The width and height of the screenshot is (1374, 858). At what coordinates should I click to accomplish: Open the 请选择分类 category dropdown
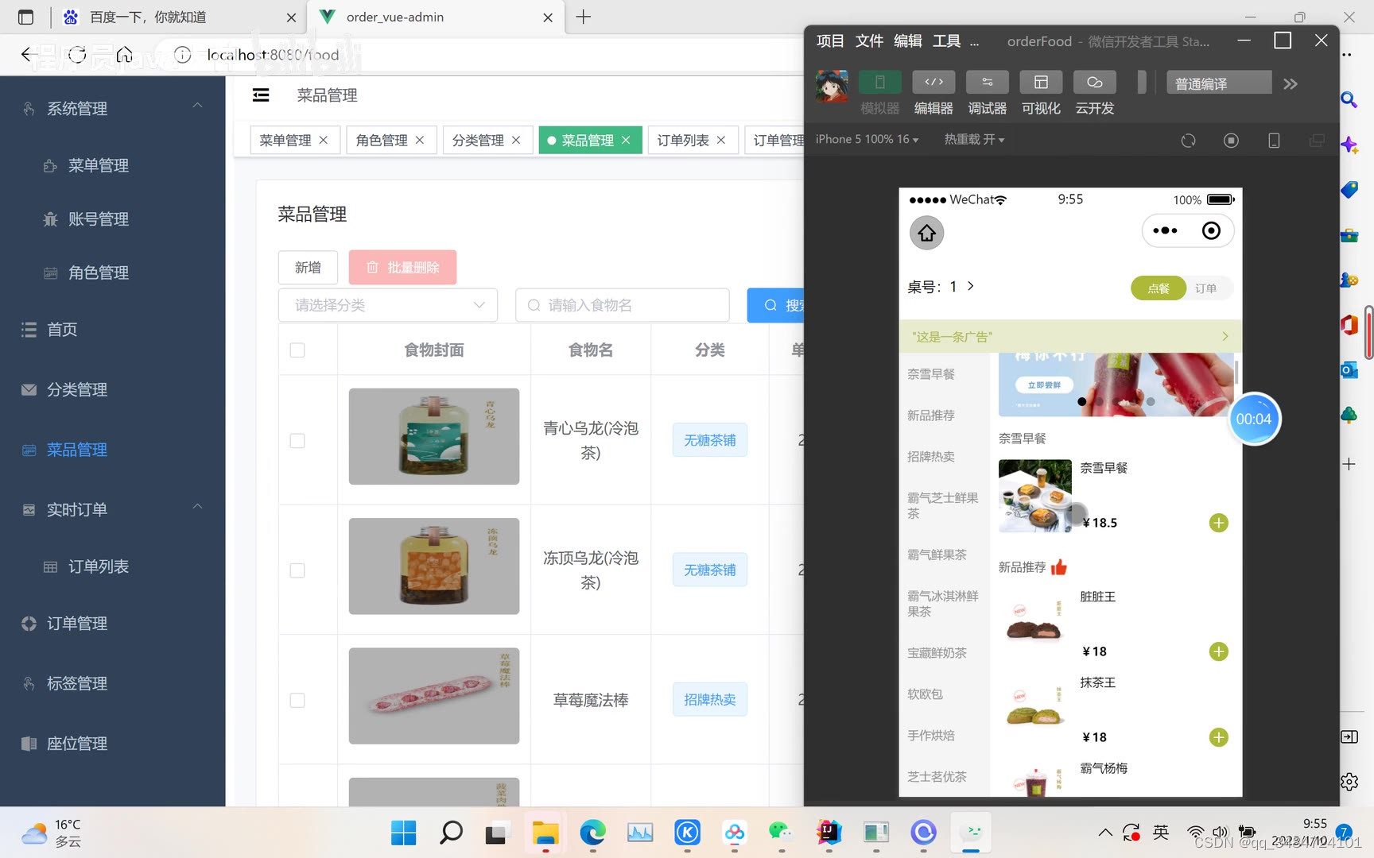point(388,305)
